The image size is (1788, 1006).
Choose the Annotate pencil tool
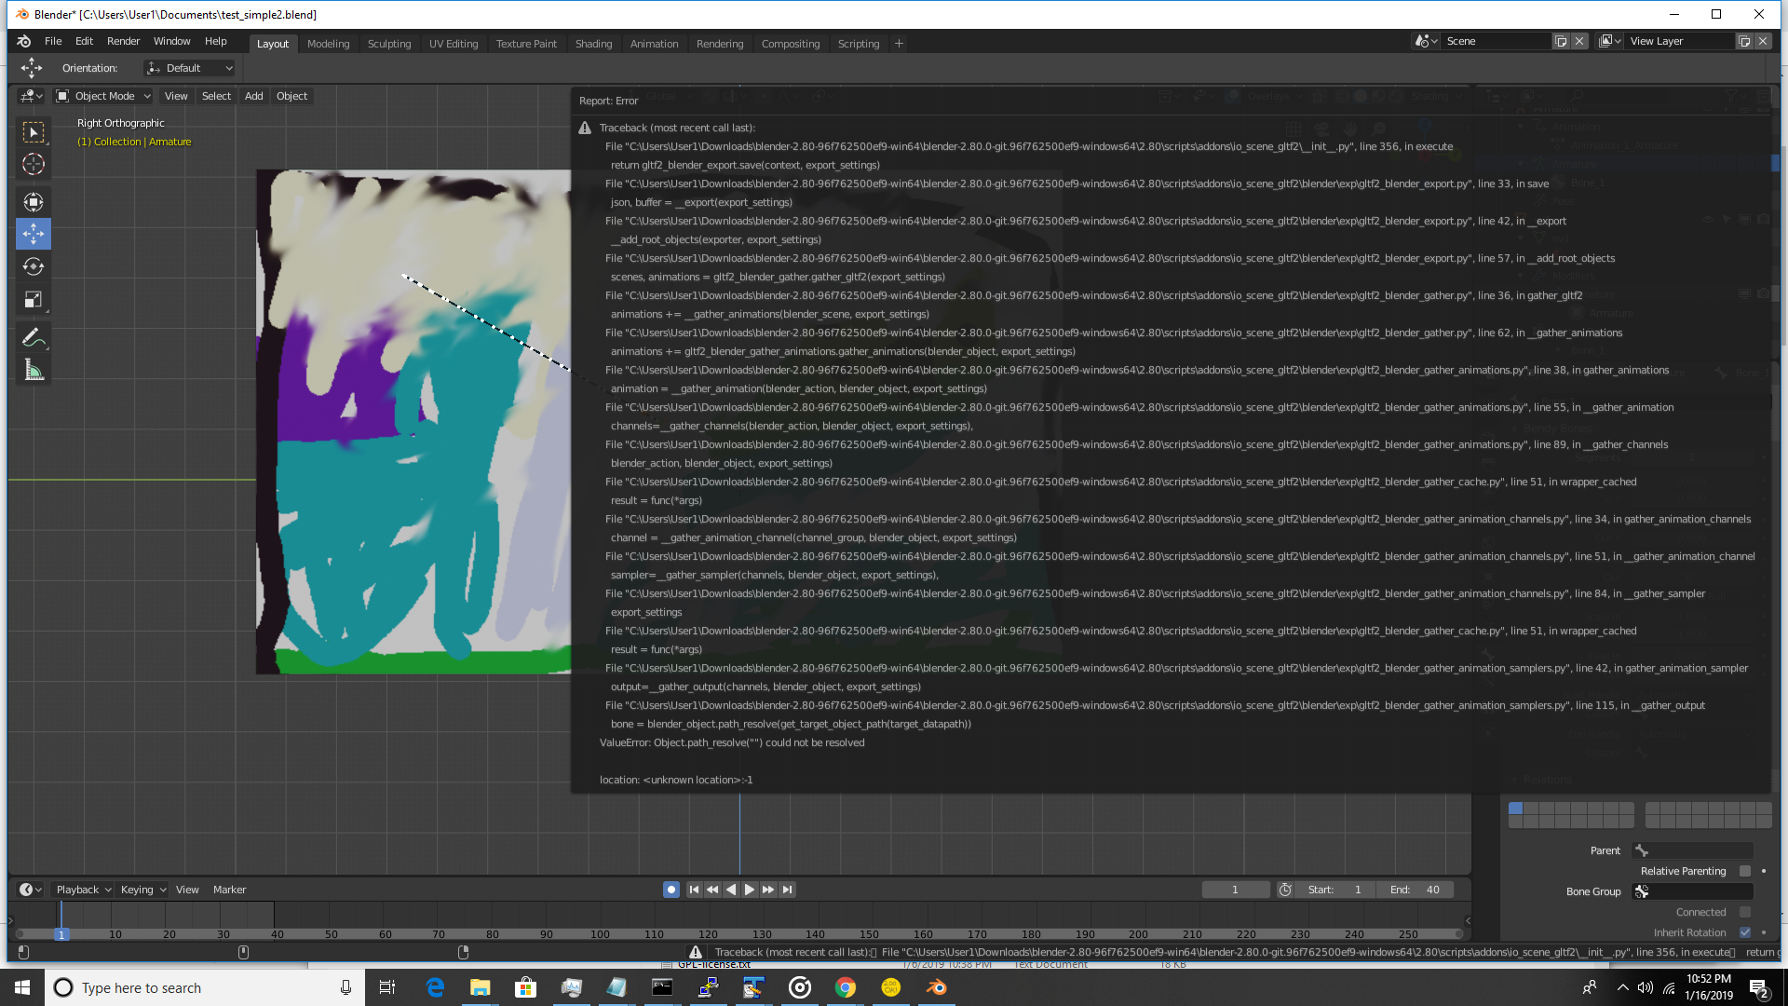(x=34, y=337)
